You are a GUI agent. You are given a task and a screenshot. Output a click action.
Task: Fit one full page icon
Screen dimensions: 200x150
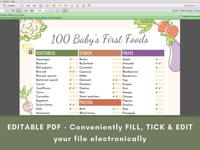tap(58, 11)
